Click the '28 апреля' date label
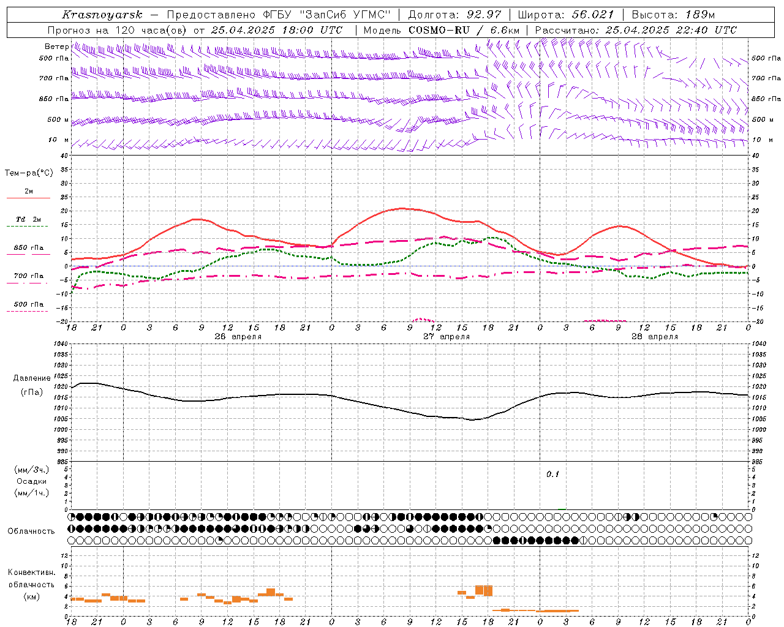 (x=655, y=337)
